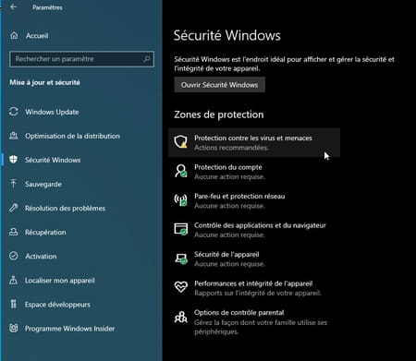Open the Récupération settings page
Viewport: 416px width, 361px height.
[x=45, y=233]
